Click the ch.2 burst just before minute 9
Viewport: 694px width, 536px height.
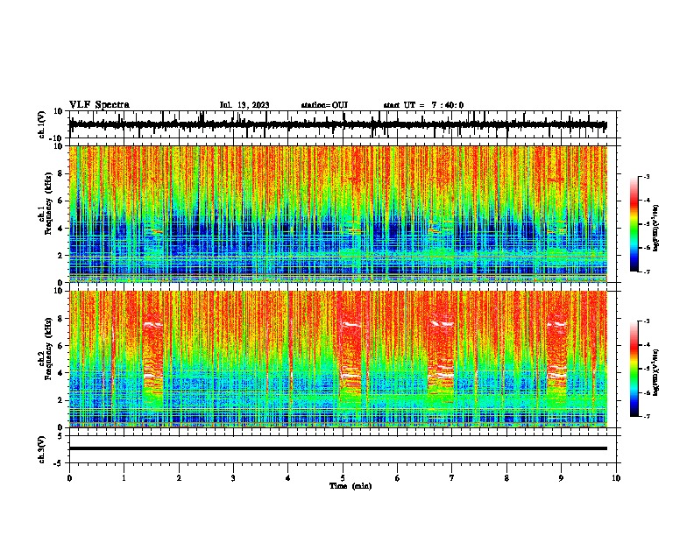tap(556, 361)
